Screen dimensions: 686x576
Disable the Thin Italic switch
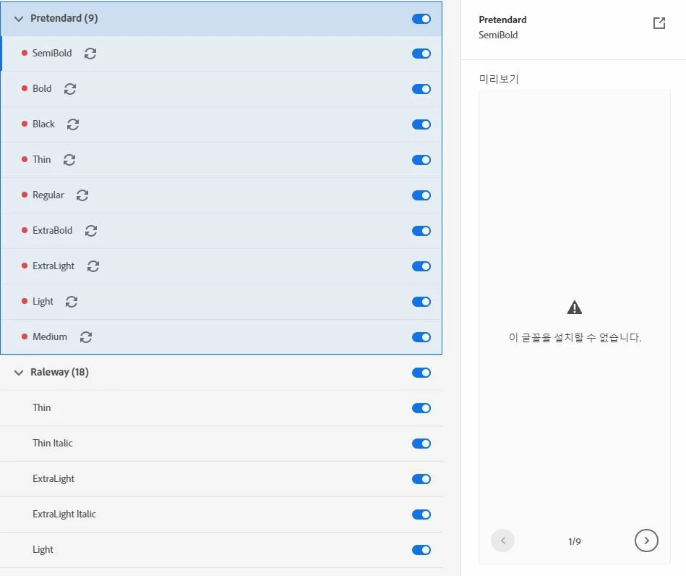point(421,444)
